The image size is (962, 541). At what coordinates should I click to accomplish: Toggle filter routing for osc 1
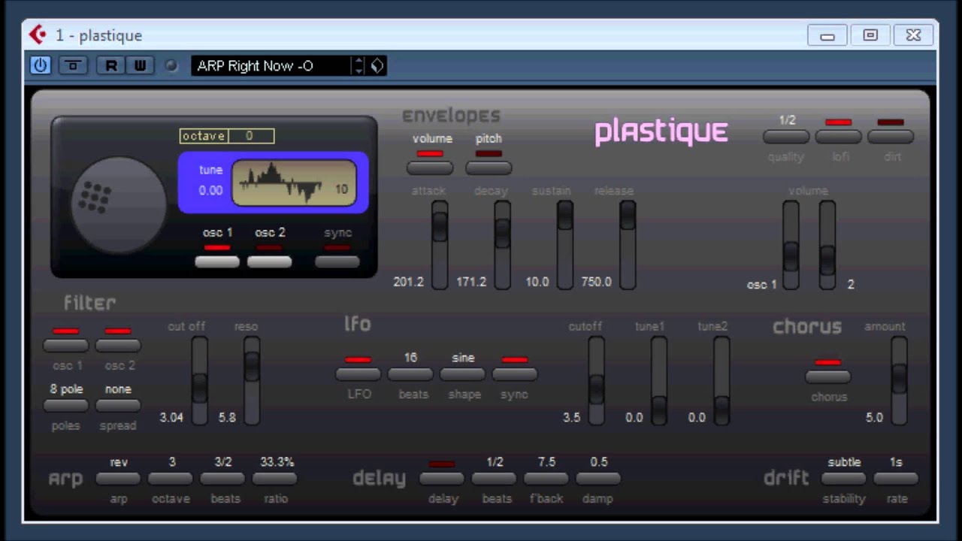[65, 346]
